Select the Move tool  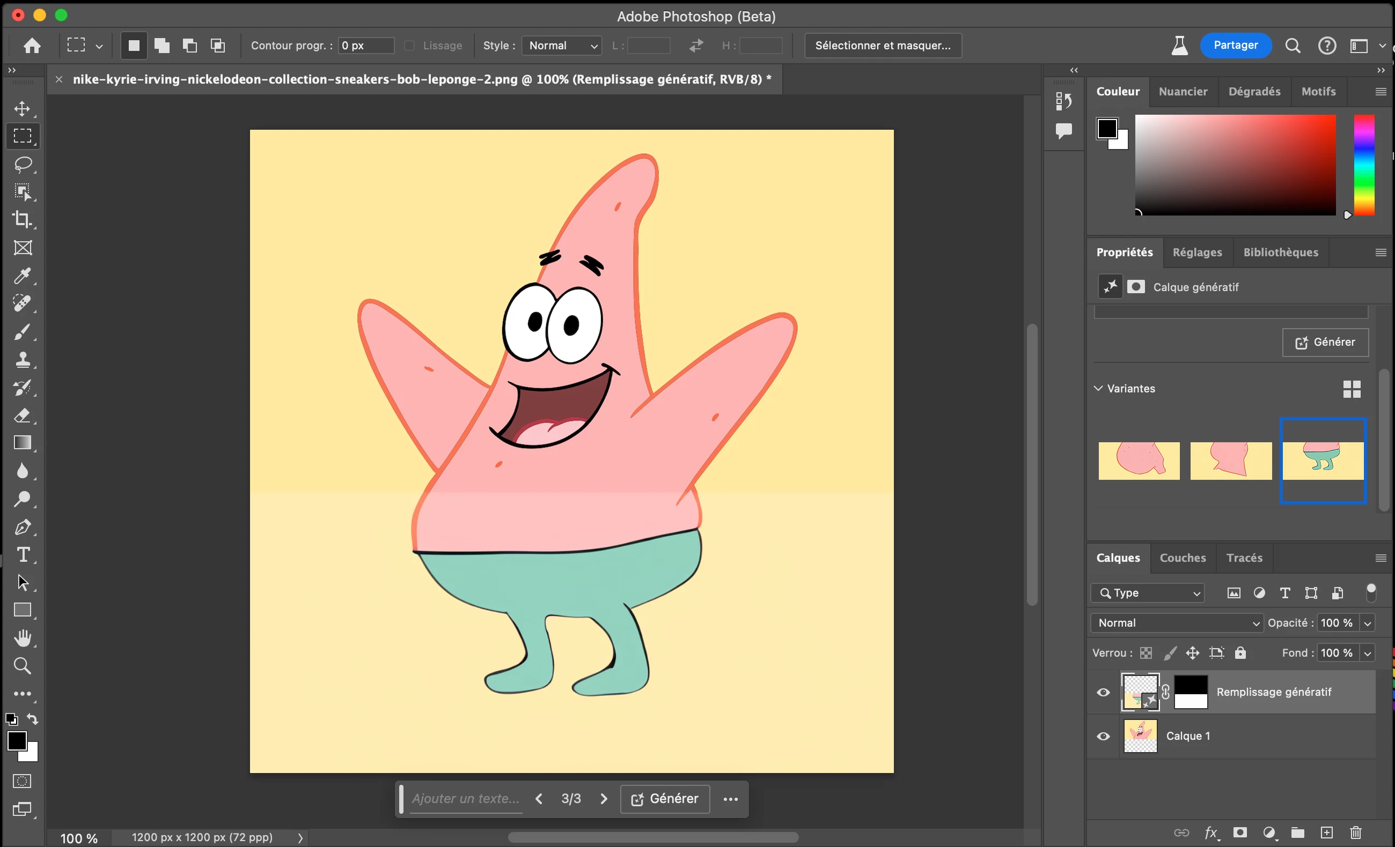tap(23, 109)
